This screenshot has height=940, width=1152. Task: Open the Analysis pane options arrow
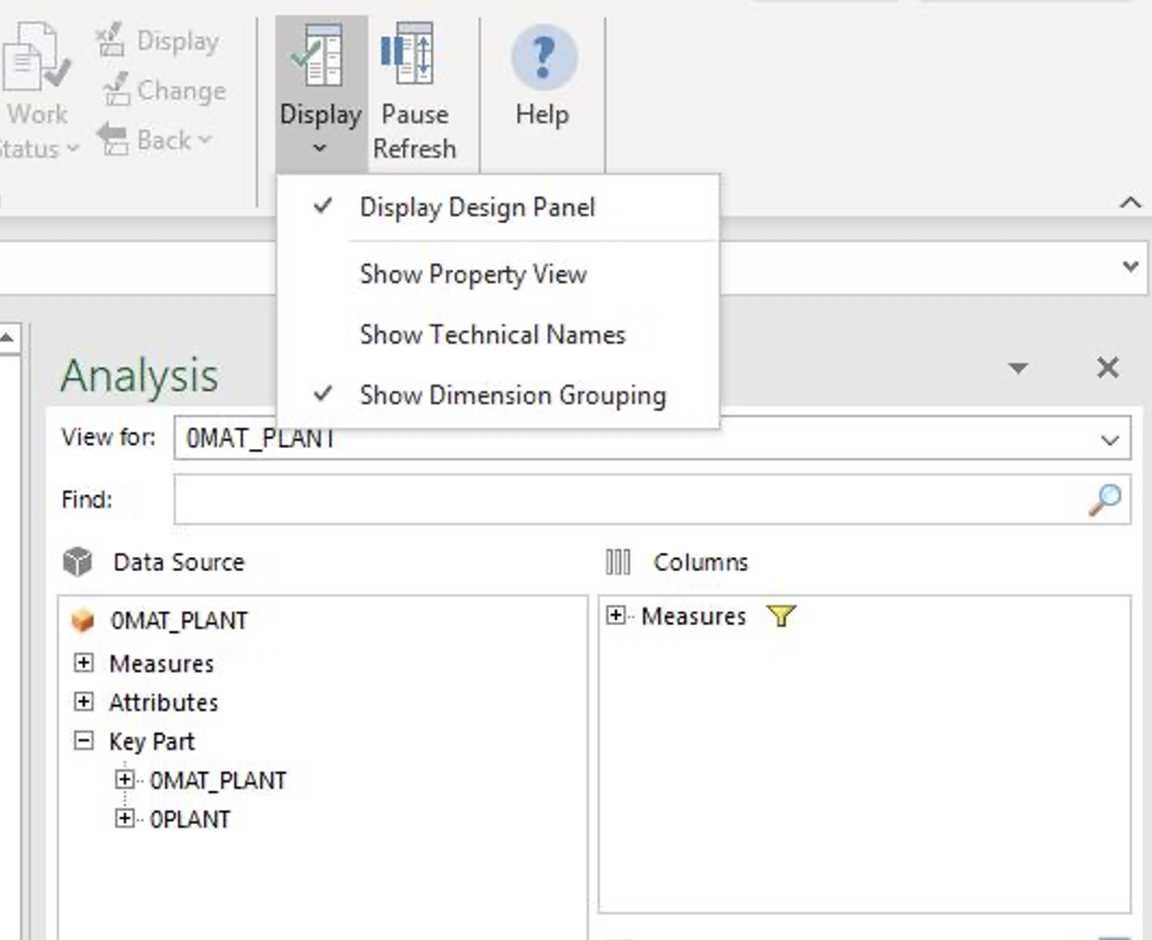pyautogui.click(x=1018, y=368)
